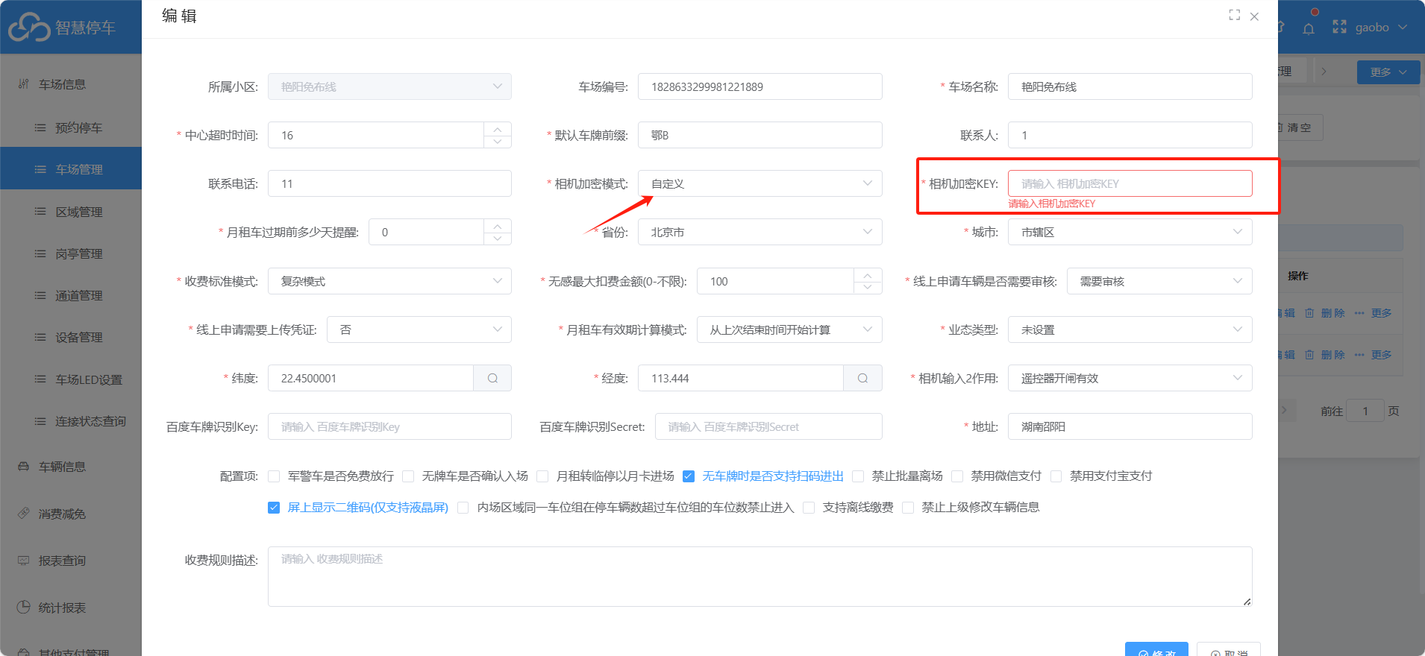Decrease 月租车过期前多少天提醒 with the down arrow

(x=498, y=239)
